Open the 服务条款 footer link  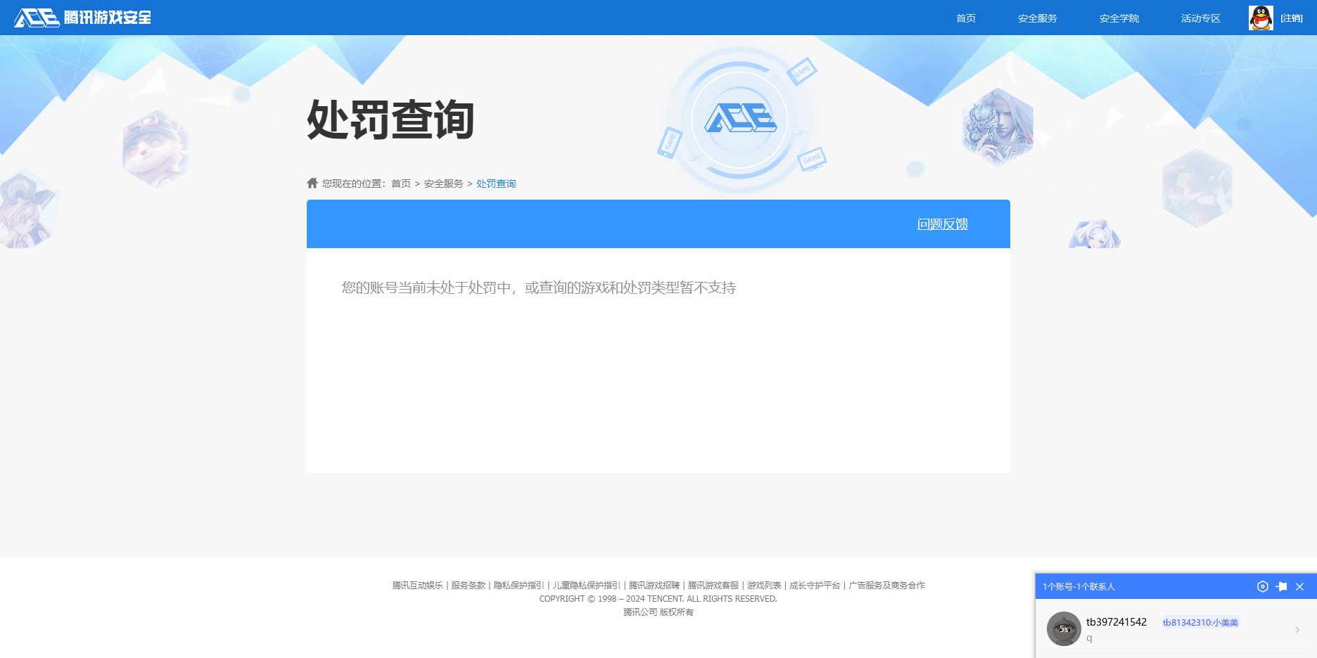(x=469, y=585)
